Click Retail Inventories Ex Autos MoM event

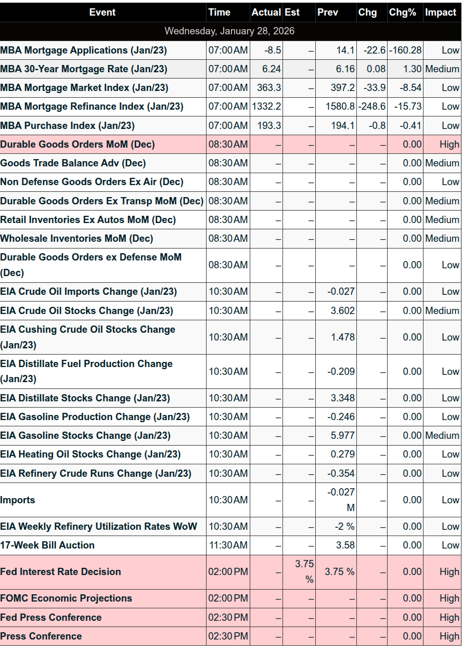tap(88, 220)
